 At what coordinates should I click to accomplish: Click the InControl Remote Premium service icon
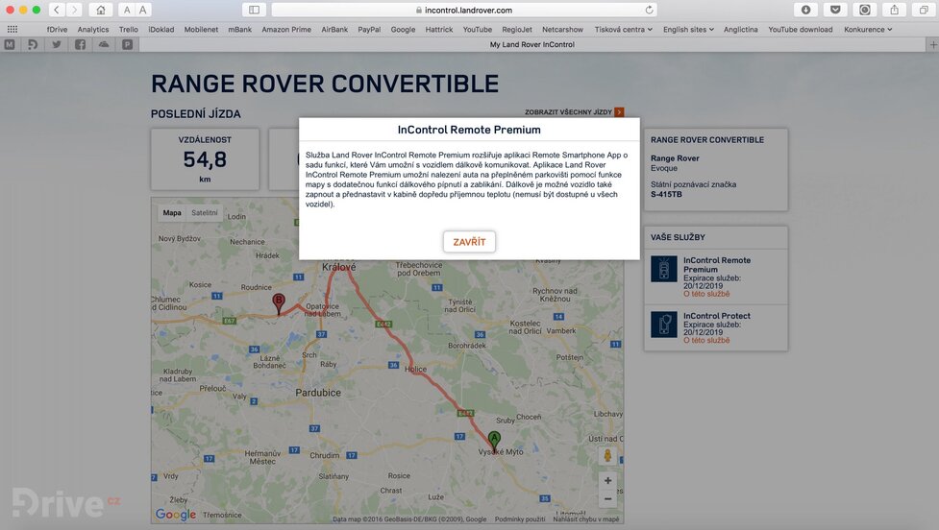coord(663,269)
